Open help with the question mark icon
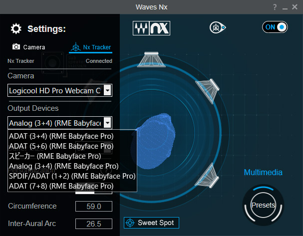This screenshot has width=303, height=236. click(x=275, y=7)
